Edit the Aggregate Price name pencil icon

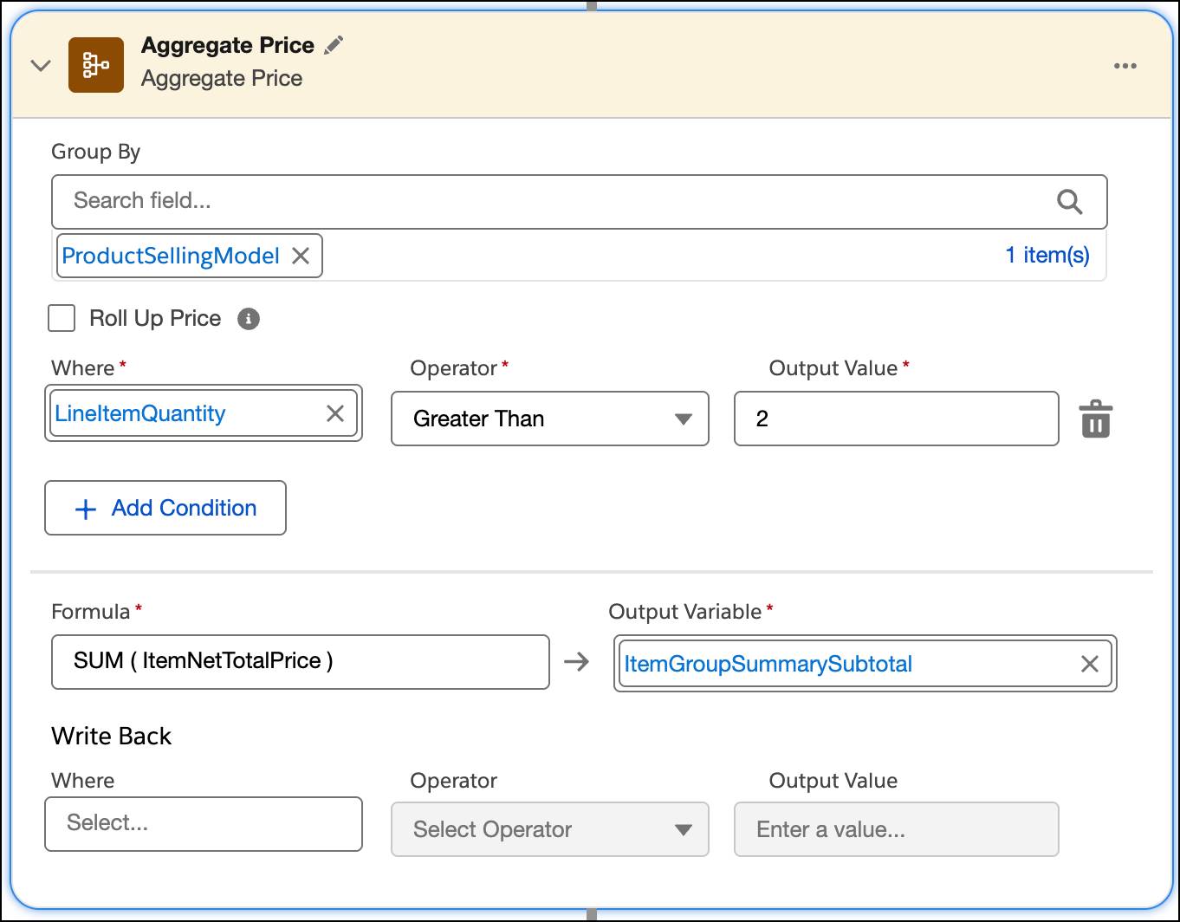click(334, 46)
